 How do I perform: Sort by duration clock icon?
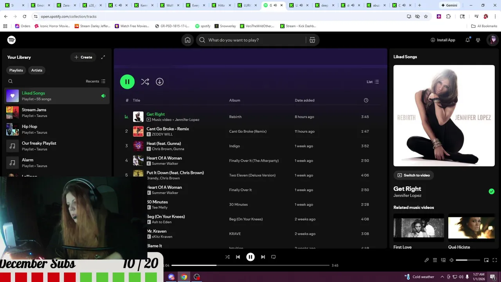366,100
